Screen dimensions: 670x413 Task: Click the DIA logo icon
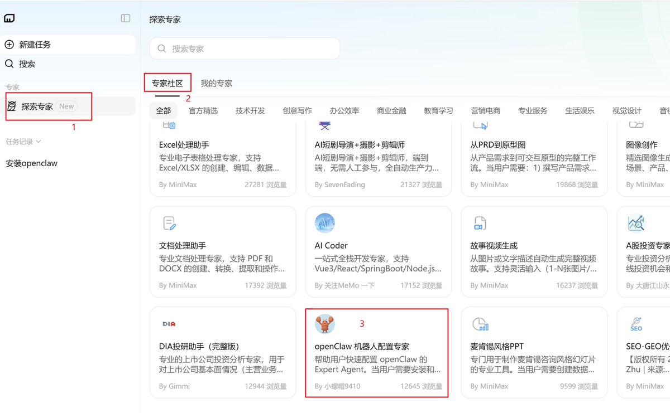169,324
